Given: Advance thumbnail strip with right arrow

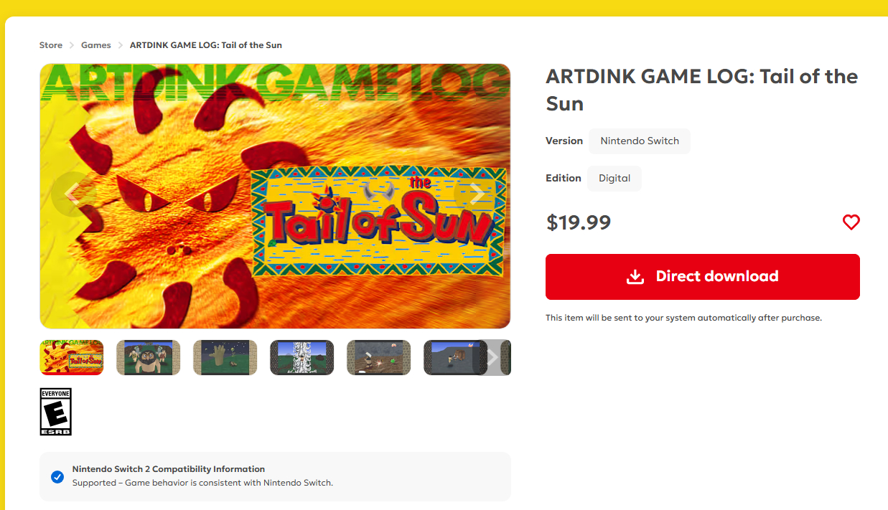Looking at the screenshot, I should tap(492, 357).
